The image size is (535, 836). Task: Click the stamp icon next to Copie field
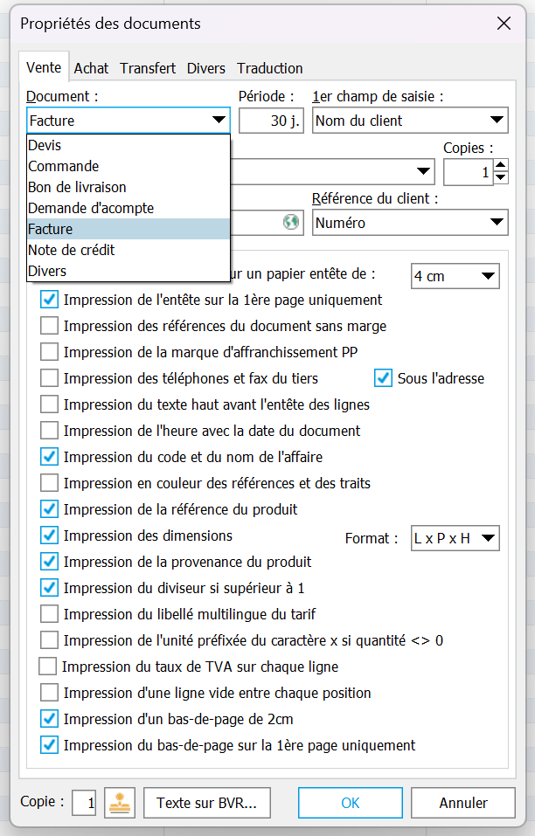click(119, 803)
